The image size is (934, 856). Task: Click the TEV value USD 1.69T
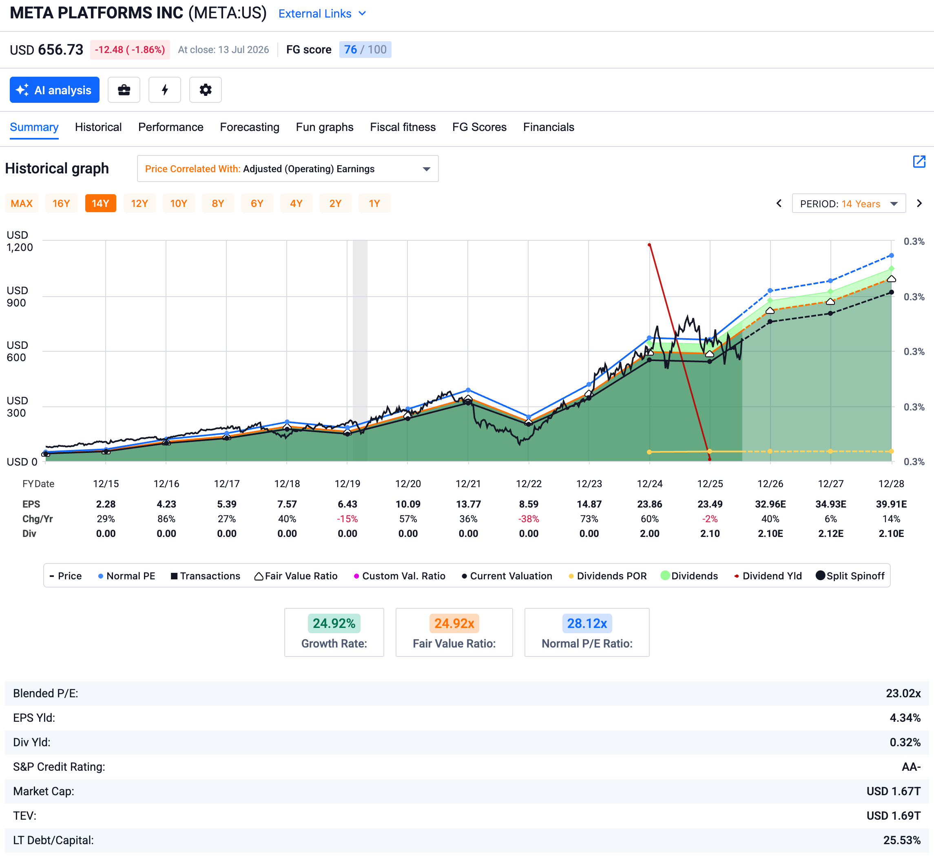point(893,816)
